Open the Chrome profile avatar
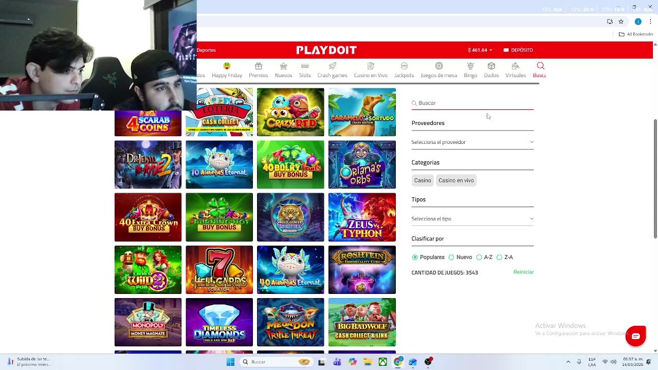The image size is (658, 370). [x=638, y=22]
